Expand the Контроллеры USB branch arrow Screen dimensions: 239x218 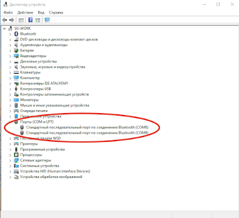point(10,89)
